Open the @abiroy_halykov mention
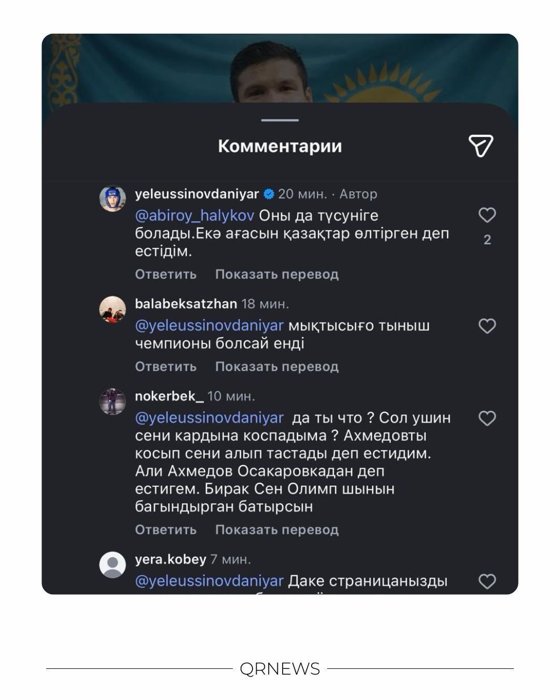 (x=194, y=215)
